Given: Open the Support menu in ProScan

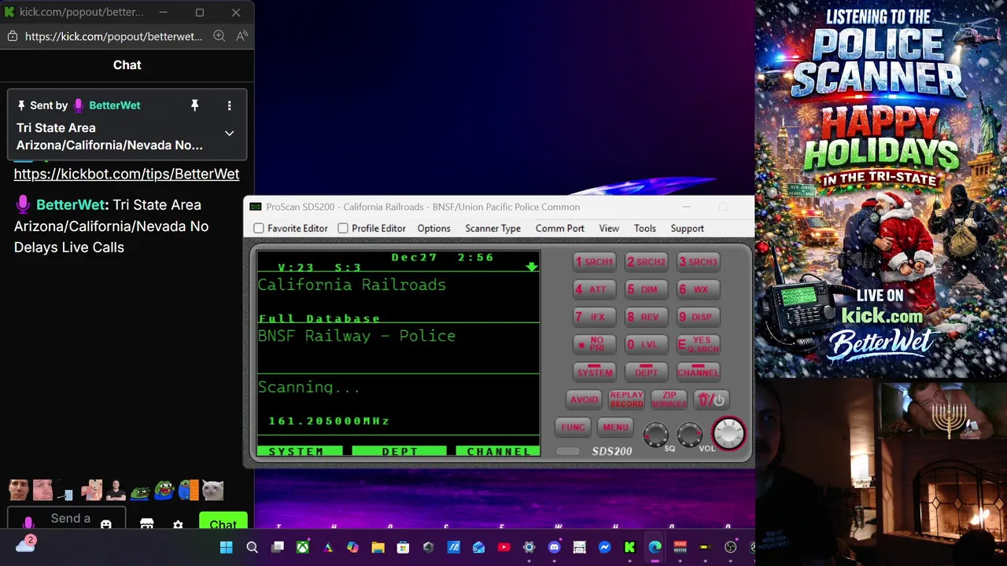Looking at the screenshot, I should pos(687,228).
